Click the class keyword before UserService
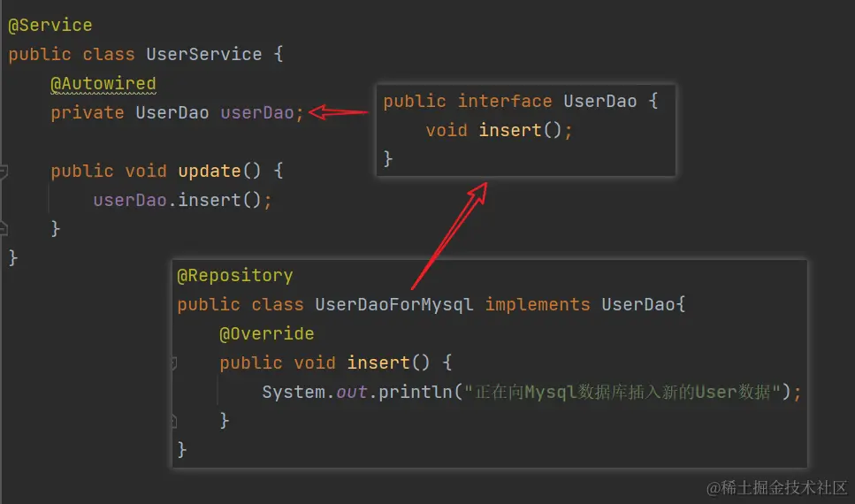Image resolution: width=855 pixels, height=504 pixels. point(109,54)
